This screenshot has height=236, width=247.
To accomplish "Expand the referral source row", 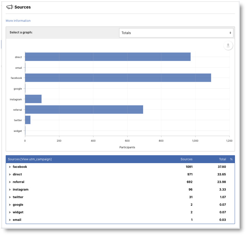I will (10, 182).
